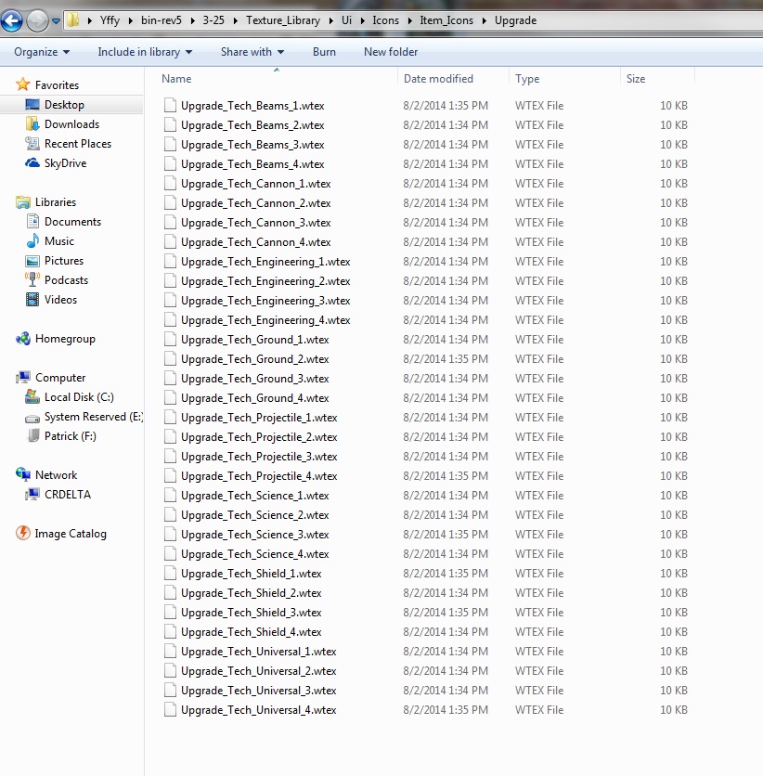Image resolution: width=763 pixels, height=776 pixels.
Task: Click Texture_Library in the address breadcrumb
Action: pos(282,19)
